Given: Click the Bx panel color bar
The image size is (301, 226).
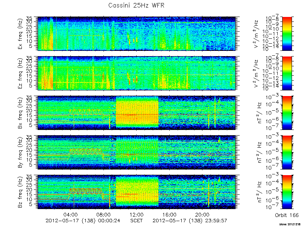Looking at the screenshot, I should [287, 113].
